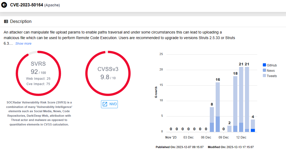Select the bar labeled 16
Image resolution: width=286 pixels, height=151 pixels.
[217, 107]
